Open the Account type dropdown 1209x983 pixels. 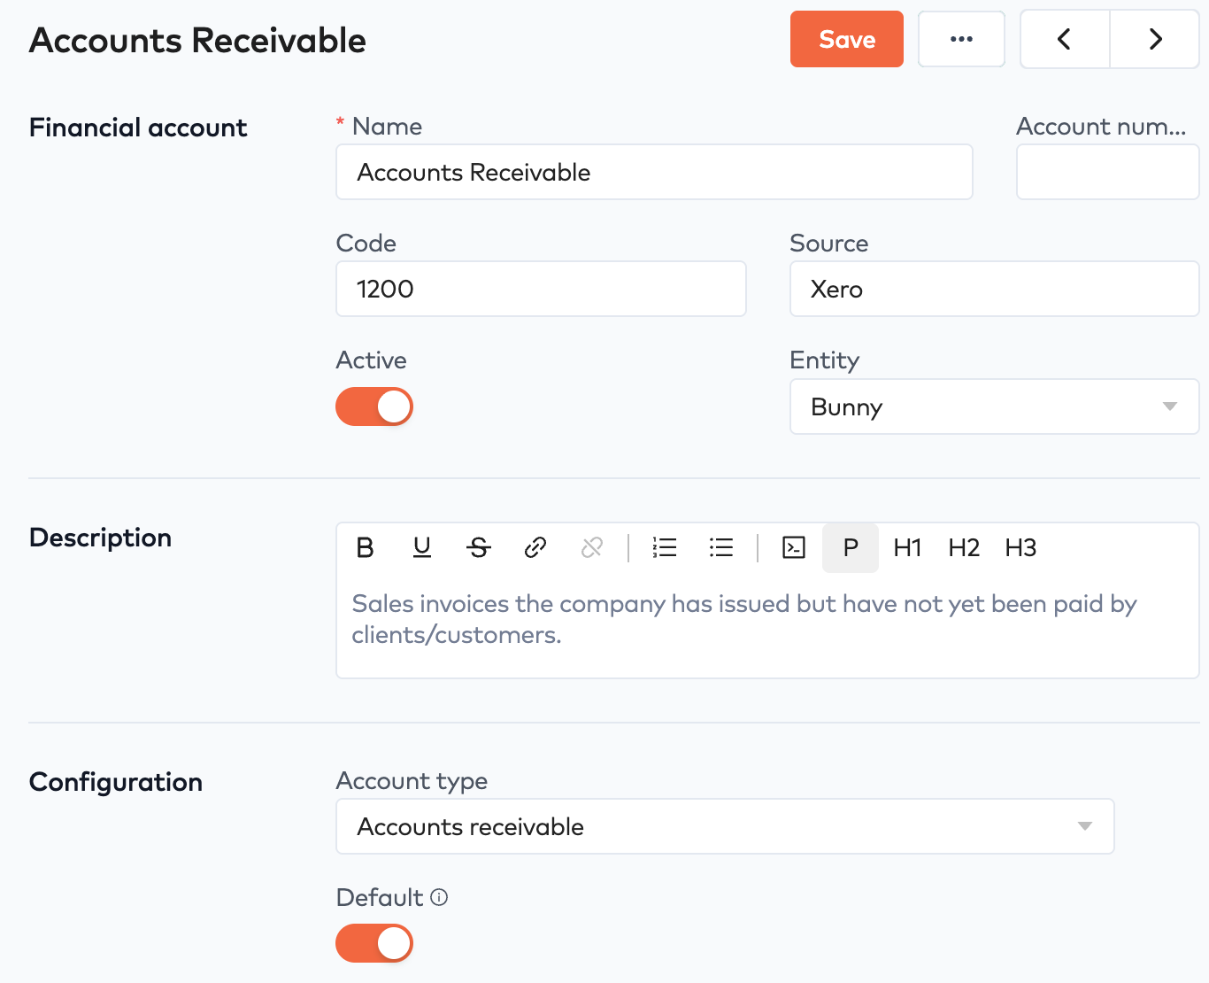tap(725, 826)
